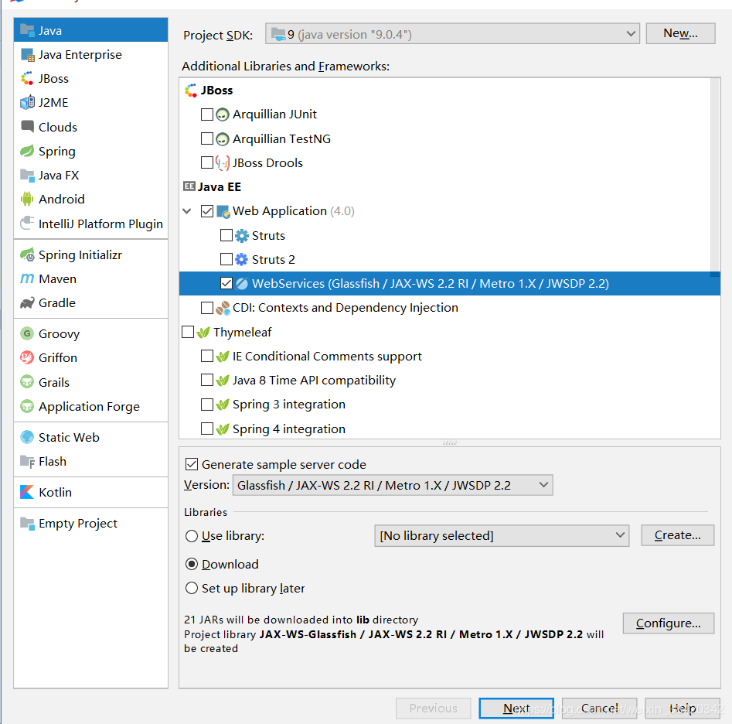Click the CDI beans icon
The height and width of the screenshot is (724, 732).
pos(223,307)
